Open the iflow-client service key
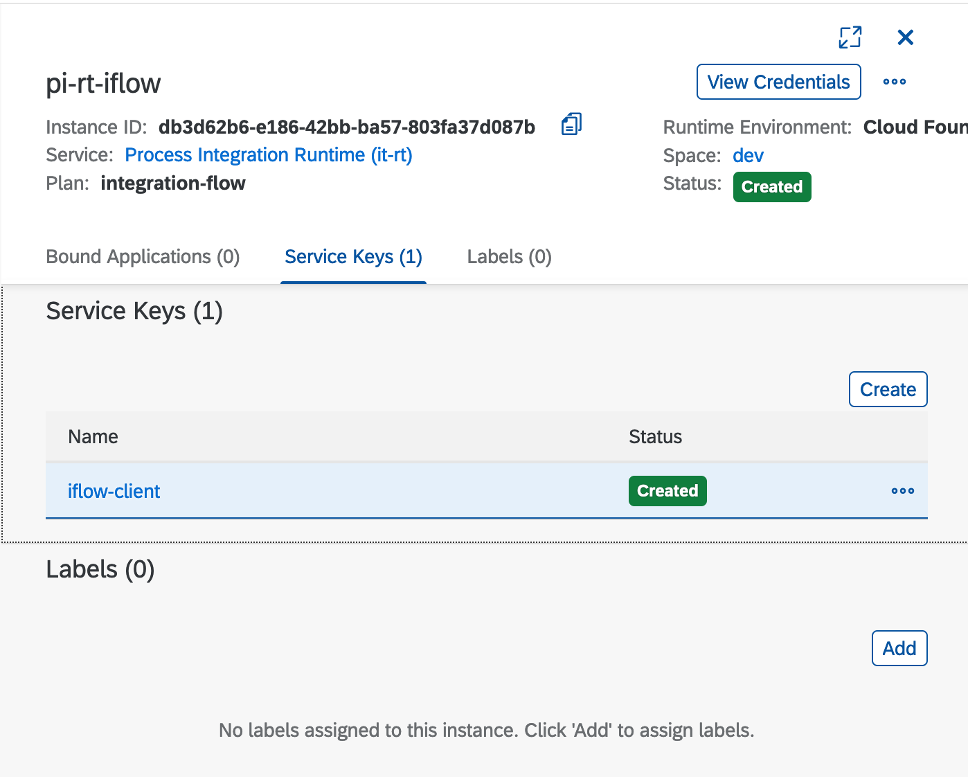The height and width of the screenshot is (777, 968). [114, 491]
